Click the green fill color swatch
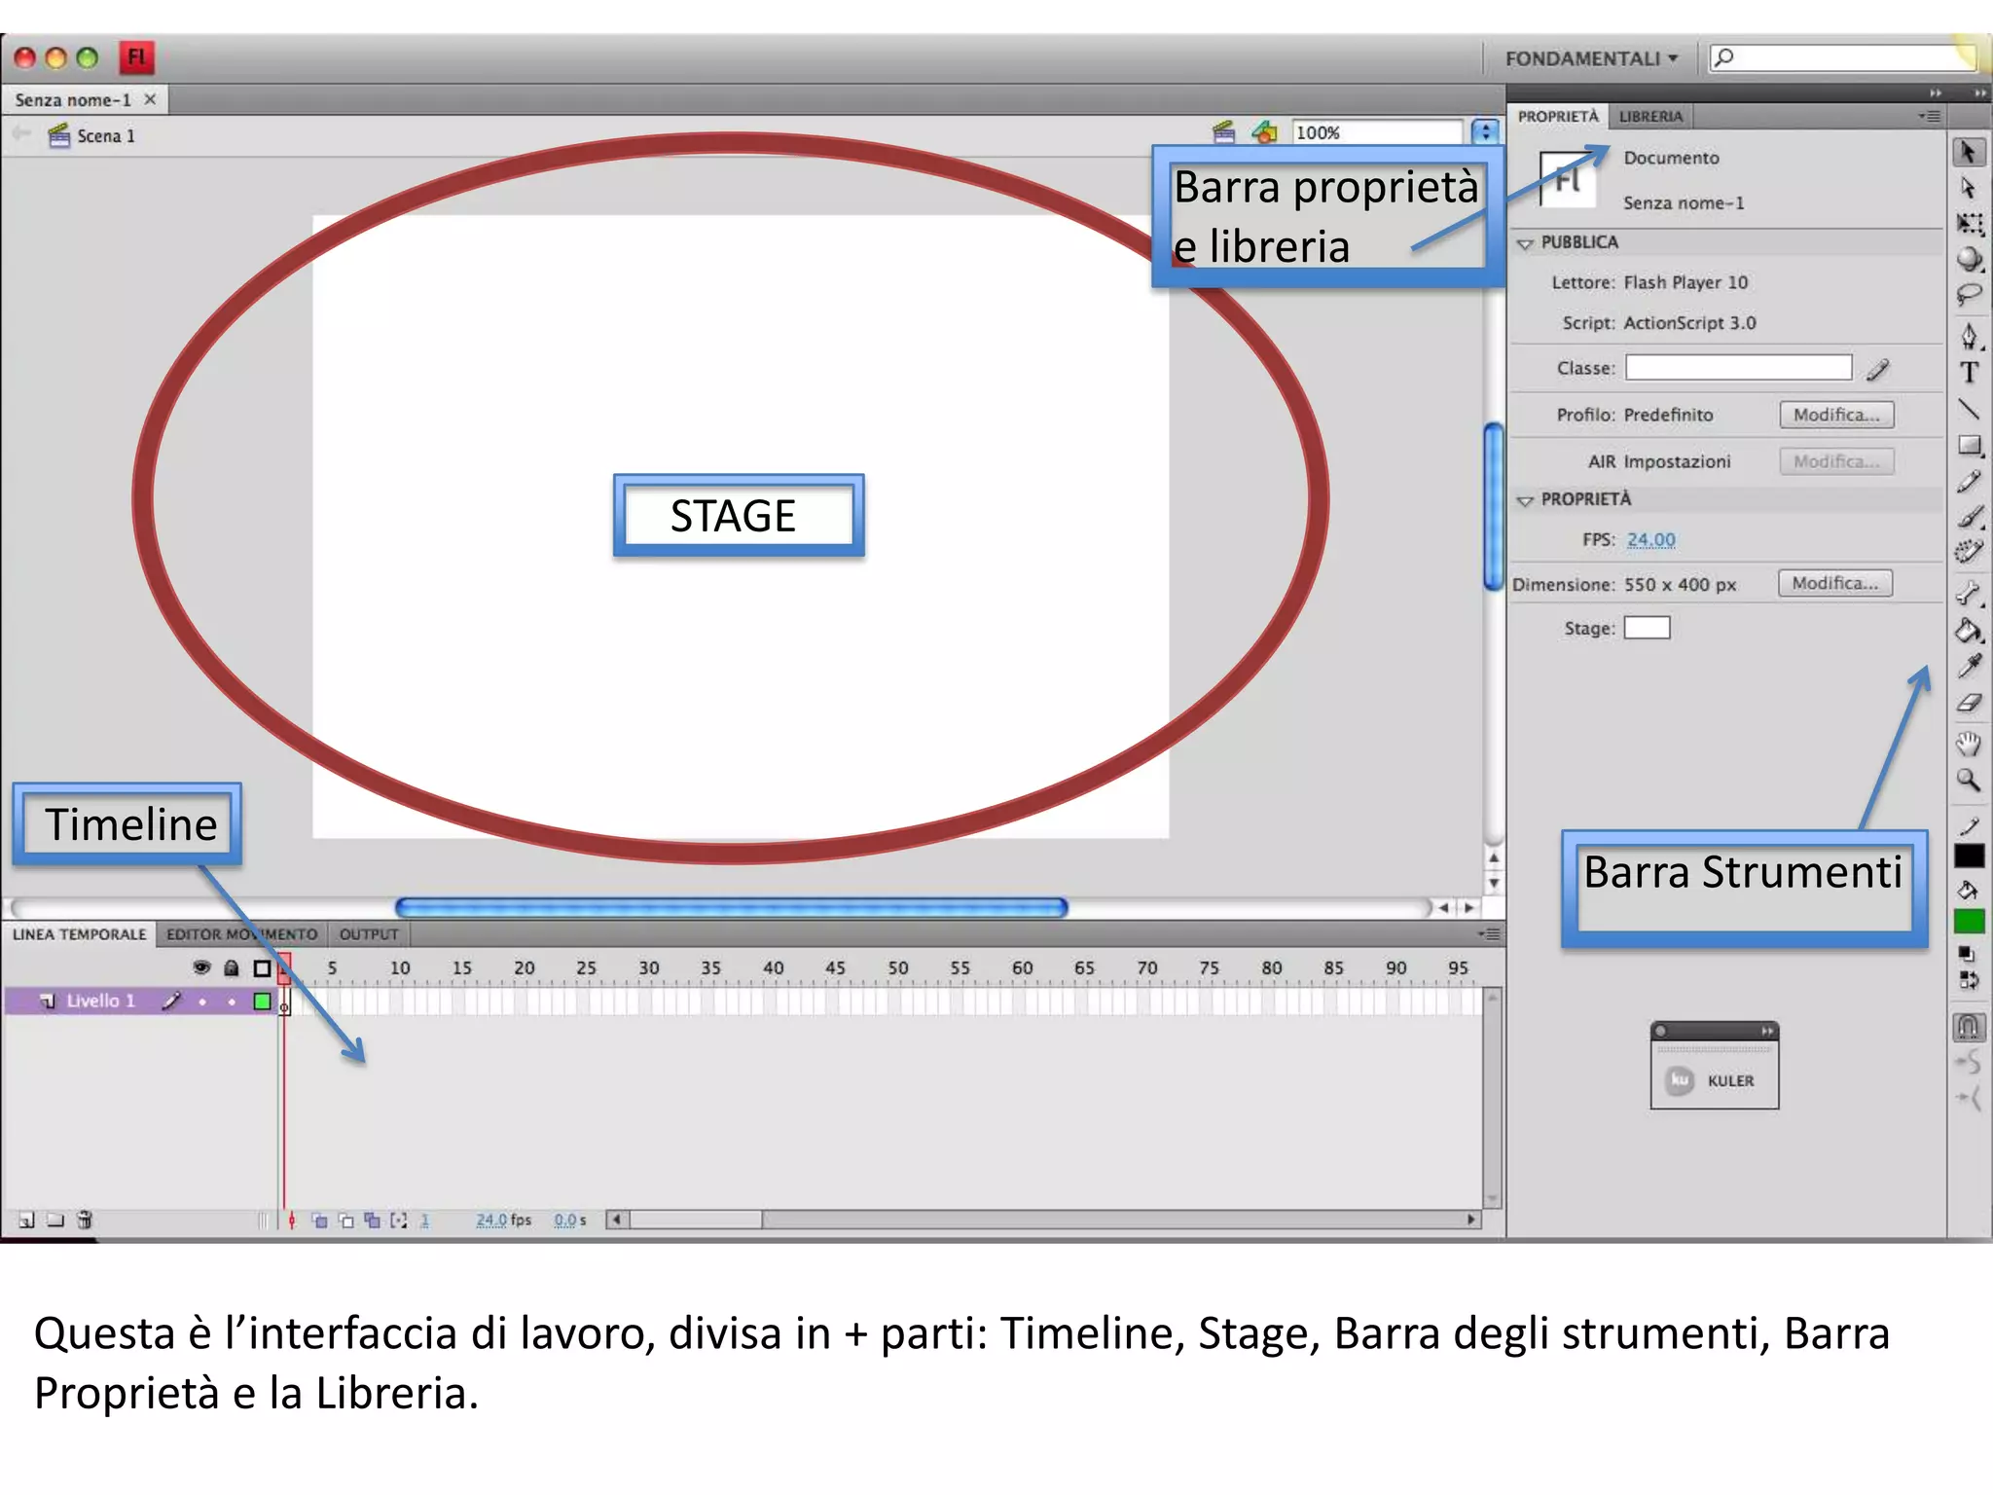 pos(1969,921)
